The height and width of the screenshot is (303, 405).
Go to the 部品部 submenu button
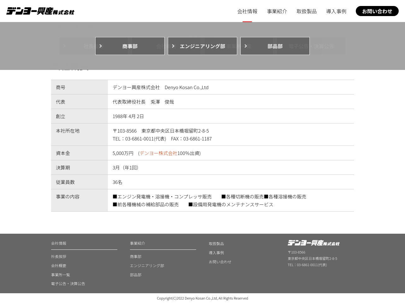275,46
